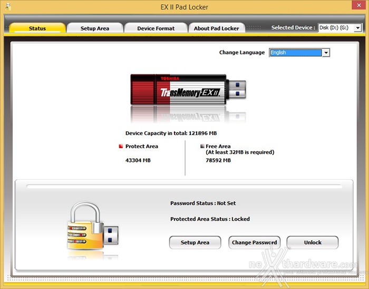
Task: Click the 'Protect Area' label
Action: [142, 147]
